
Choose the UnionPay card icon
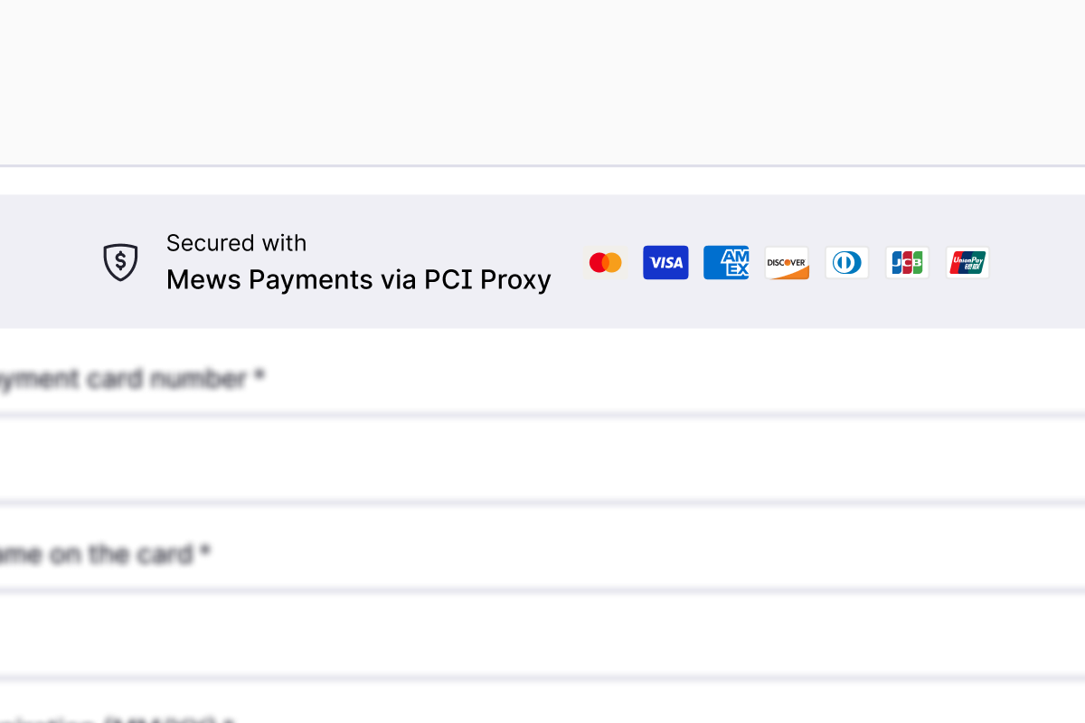967,263
